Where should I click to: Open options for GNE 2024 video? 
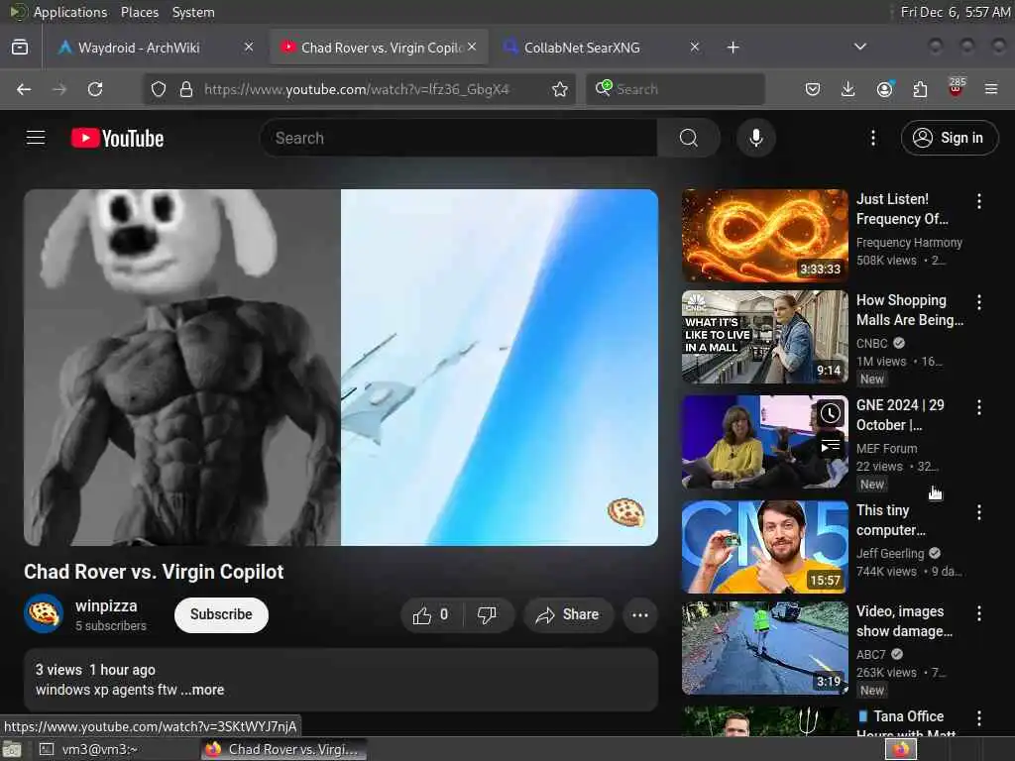point(978,407)
